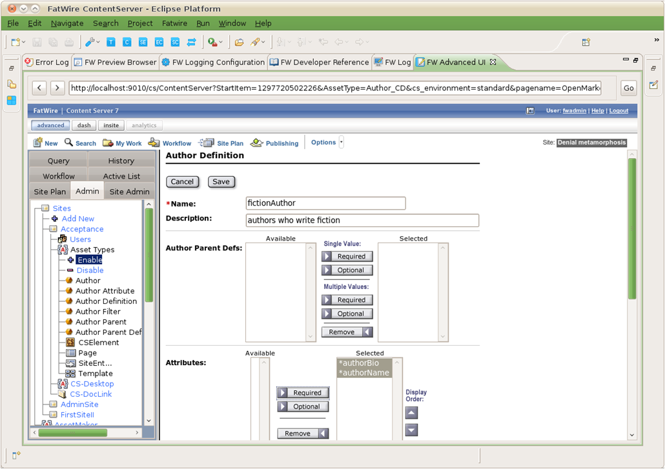Move attribute up with Display Order arrow

411,413
